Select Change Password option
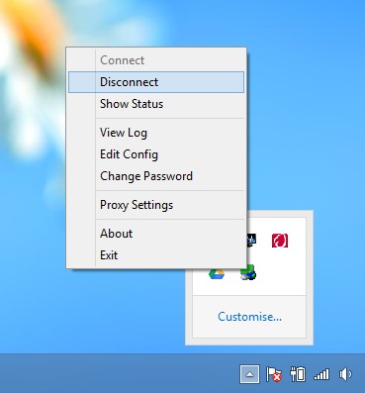 156,176
